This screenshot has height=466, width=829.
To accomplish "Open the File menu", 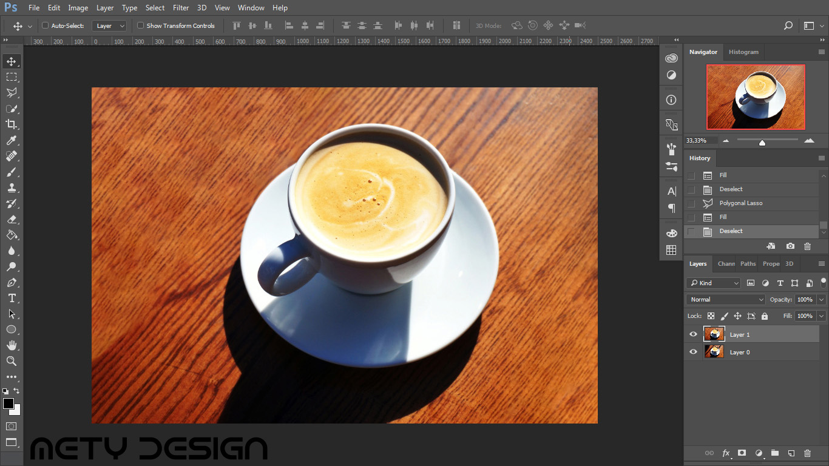I will point(34,8).
